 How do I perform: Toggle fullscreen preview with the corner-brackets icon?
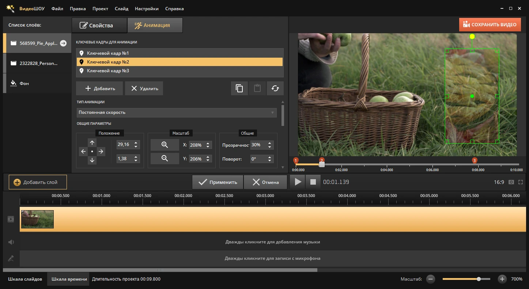521,182
